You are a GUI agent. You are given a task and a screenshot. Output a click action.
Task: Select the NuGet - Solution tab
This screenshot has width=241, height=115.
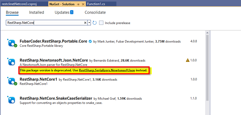coord(62,4)
